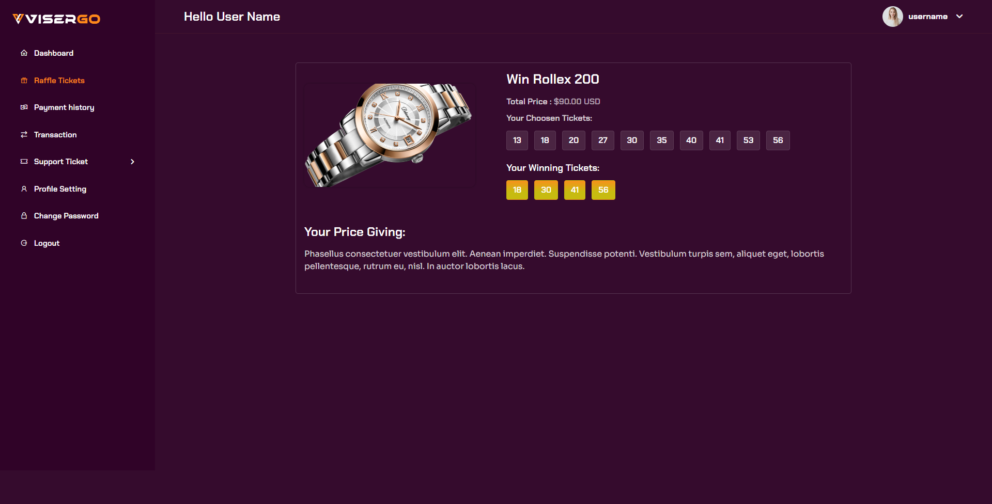Click the yellow winning ticket 56
The image size is (992, 504).
tap(603, 190)
